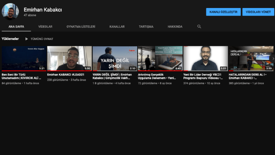The width and height of the screenshot is (275, 155).
Task: Click the 47 abone subscriber count
Action: pos(30,15)
